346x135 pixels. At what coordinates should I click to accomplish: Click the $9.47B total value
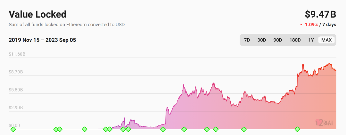click(320, 14)
